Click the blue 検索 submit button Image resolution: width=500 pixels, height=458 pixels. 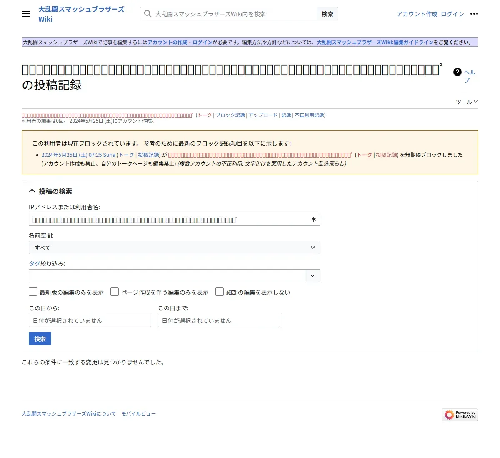pos(40,339)
